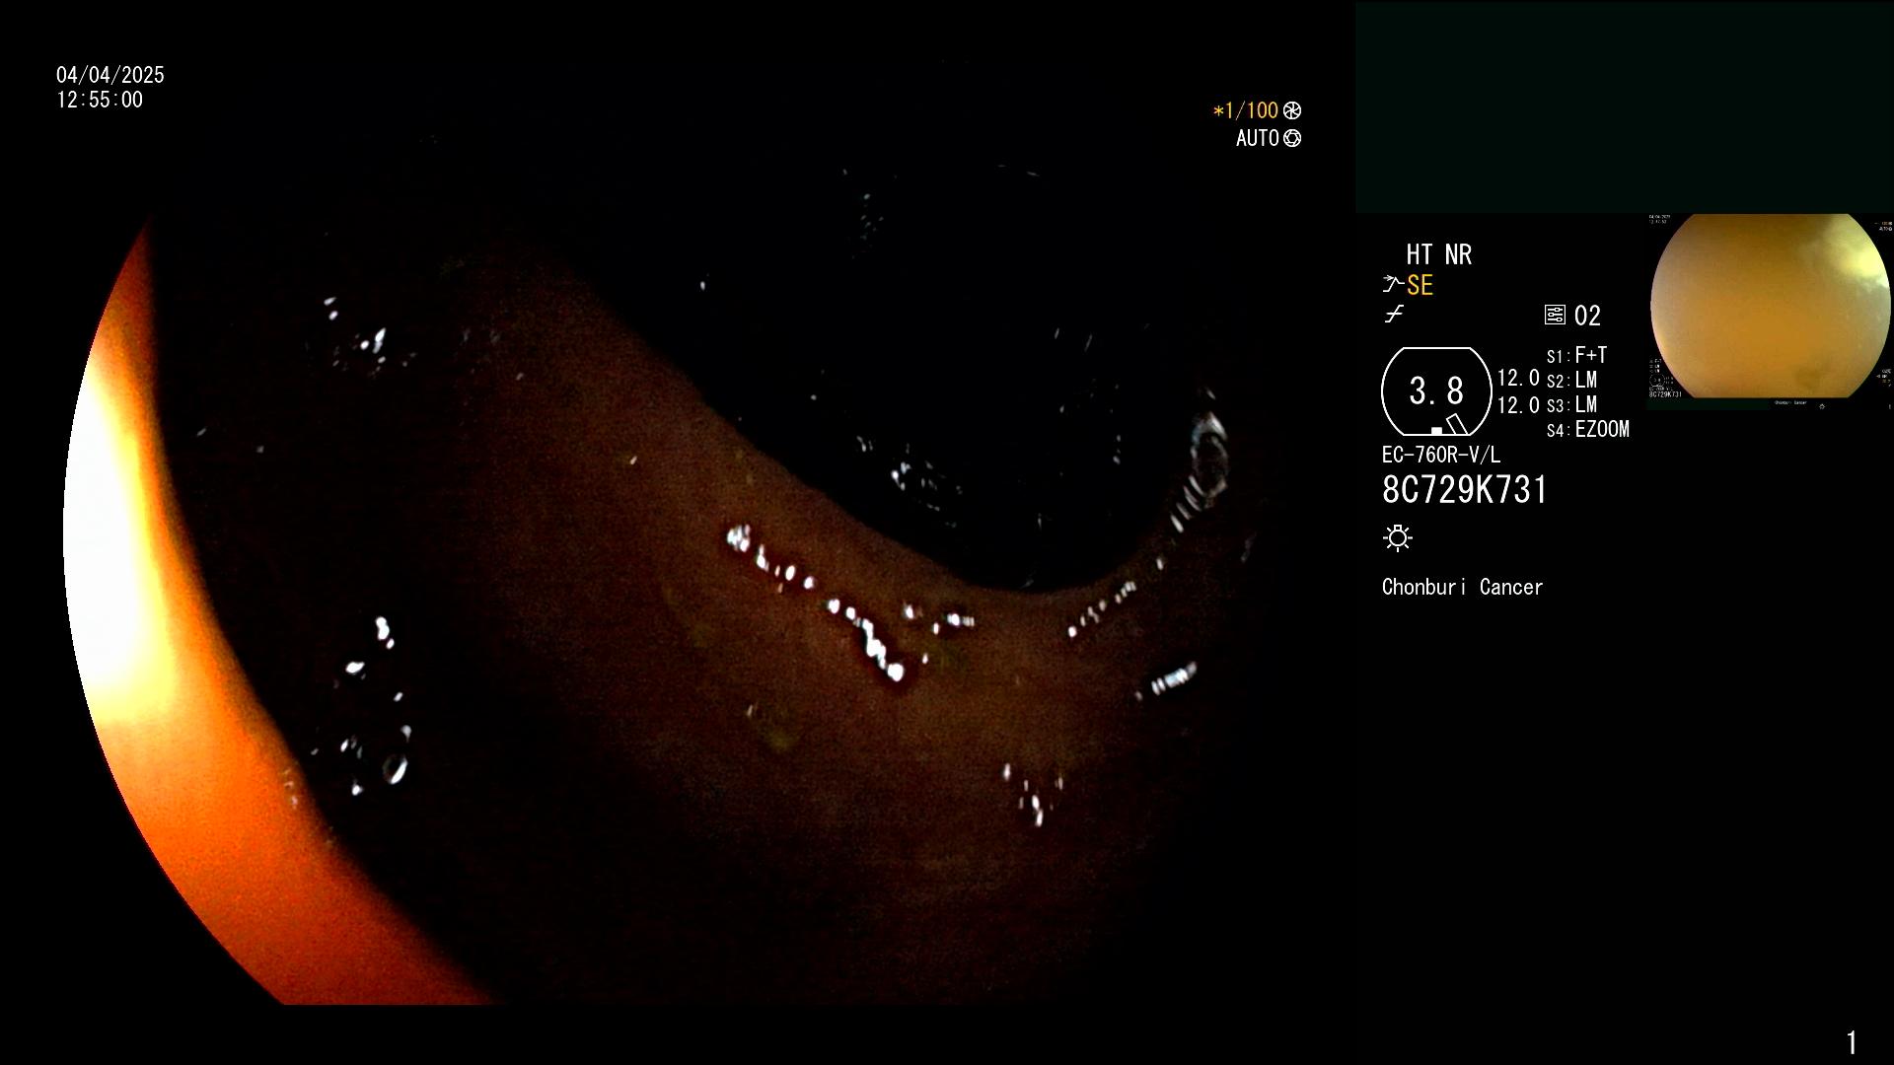Click the serial number 8C729K731
1894x1065 pixels.
[x=1465, y=490]
